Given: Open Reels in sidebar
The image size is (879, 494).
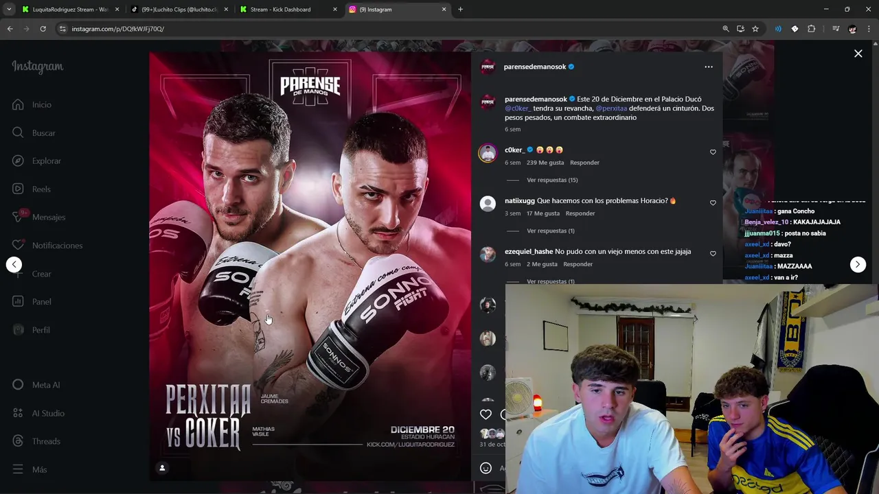Looking at the screenshot, I should pos(31,189).
